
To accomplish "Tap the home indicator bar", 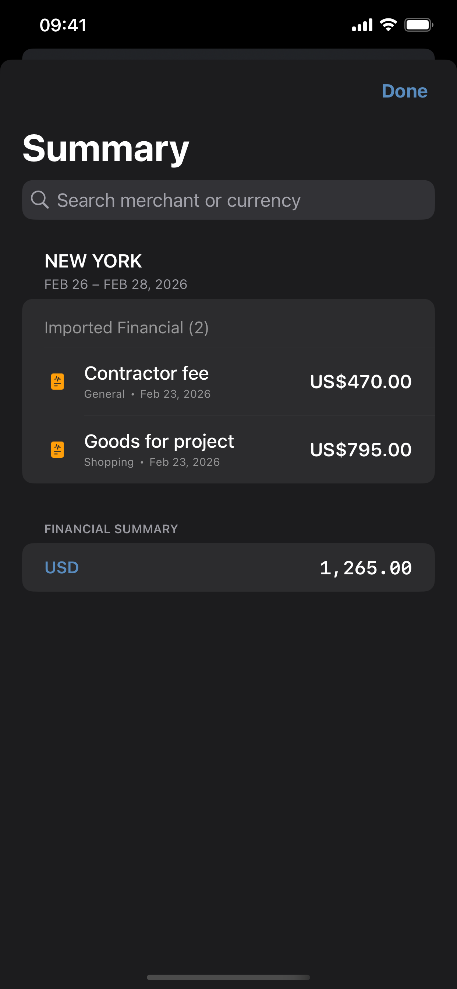I will point(229,977).
